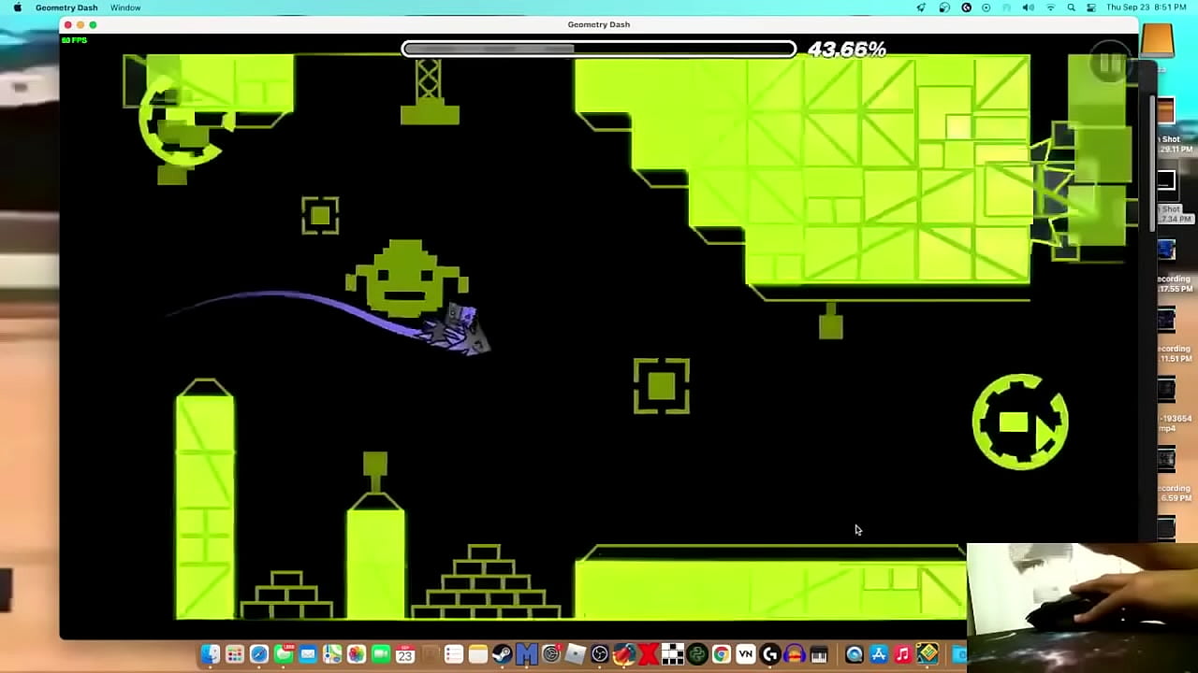Open Photos from the dock

[355, 654]
